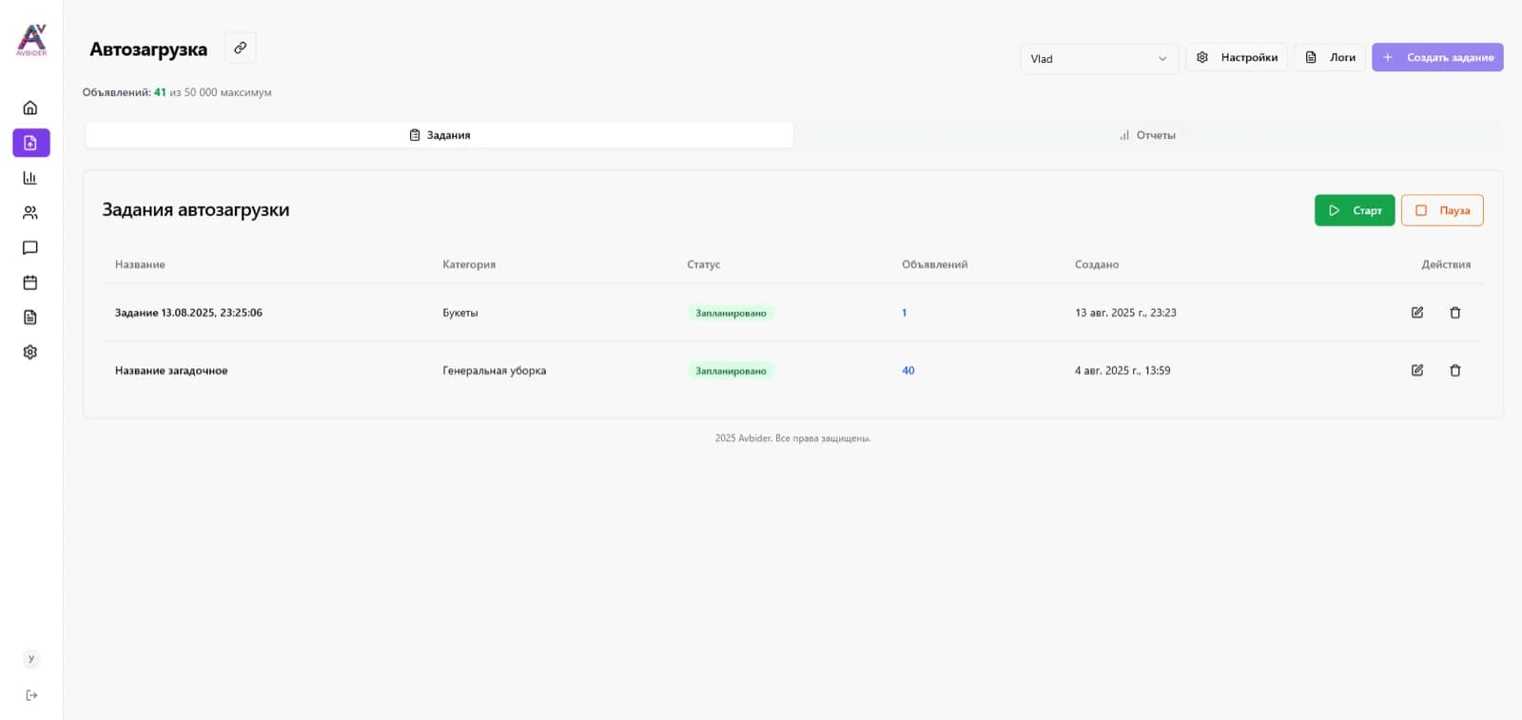Open the 40 announcements count link

tap(908, 371)
